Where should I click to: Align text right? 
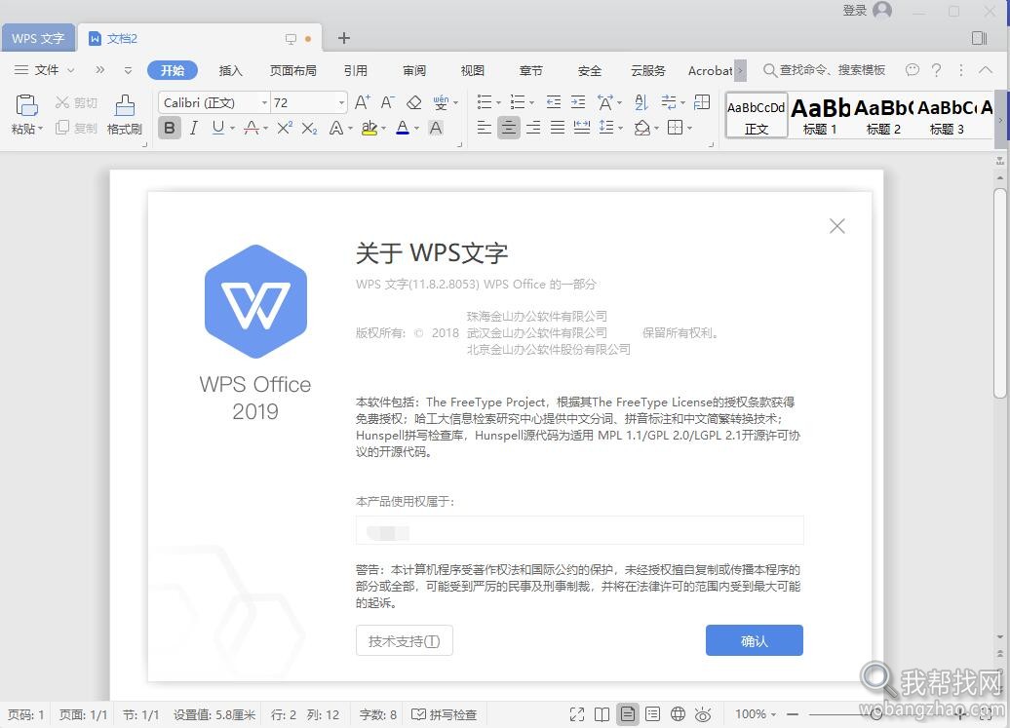click(x=533, y=128)
